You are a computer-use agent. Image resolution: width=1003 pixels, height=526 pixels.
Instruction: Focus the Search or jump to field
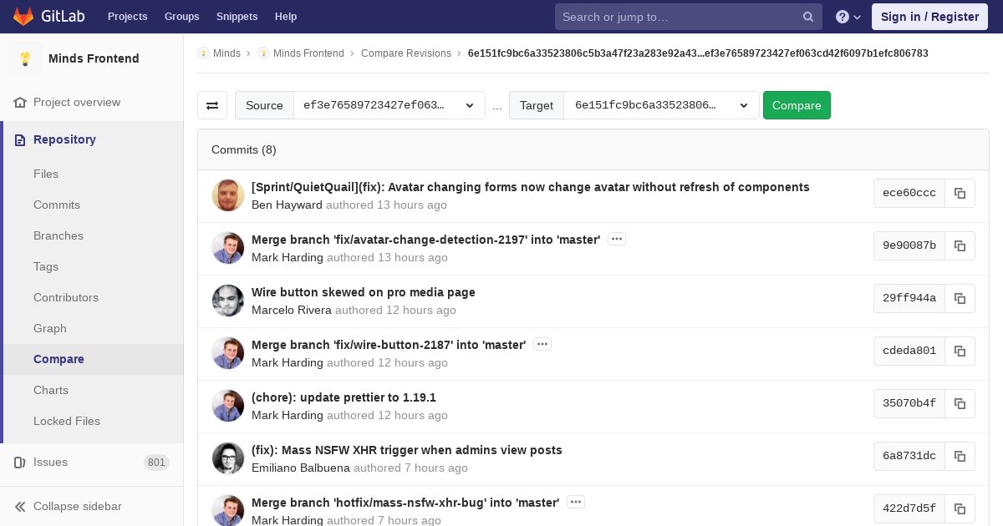click(689, 17)
